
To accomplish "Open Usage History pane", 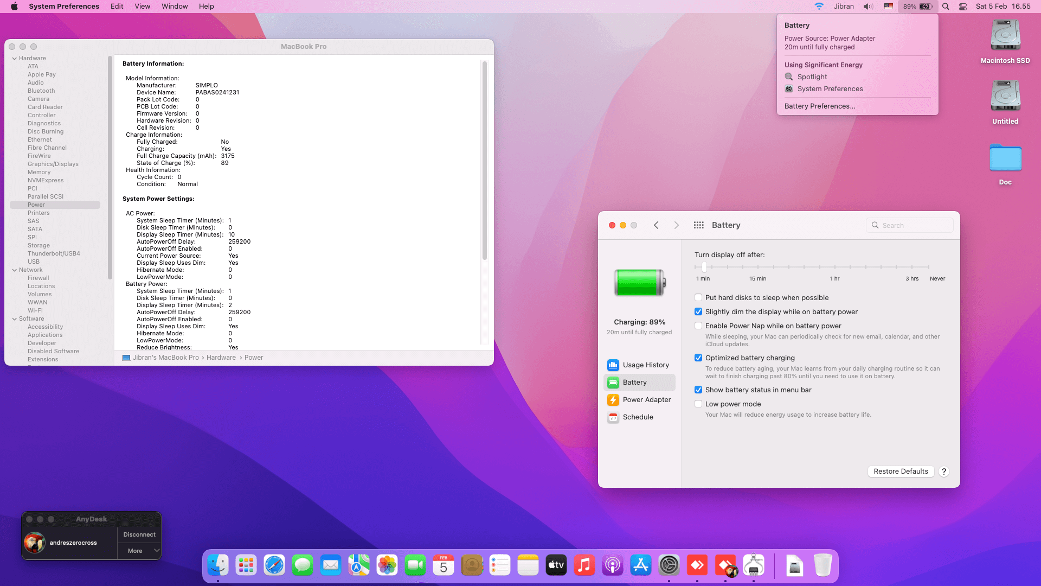I will [x=639, y=365].
